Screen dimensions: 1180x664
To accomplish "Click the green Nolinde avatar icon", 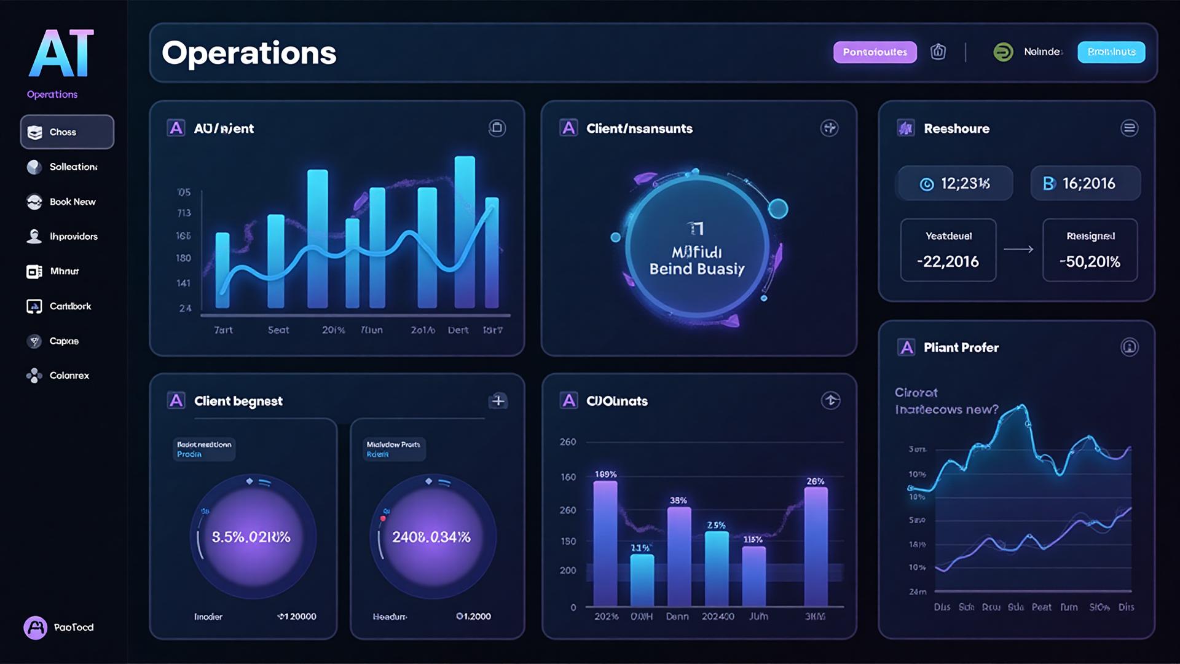I will 1003,52.
